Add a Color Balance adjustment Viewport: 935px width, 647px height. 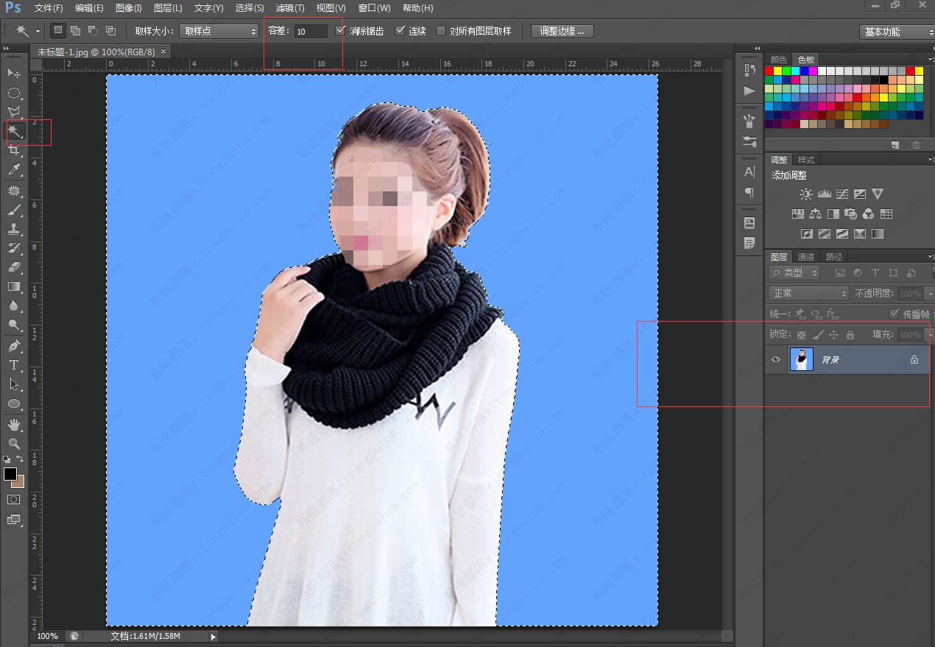[x=815, y=214]
